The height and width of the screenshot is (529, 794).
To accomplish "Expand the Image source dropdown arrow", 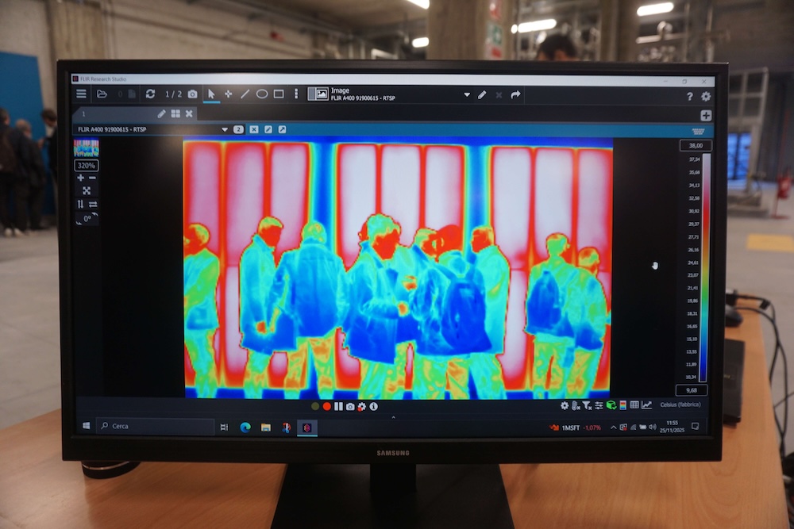I will (x=467, y=94).
